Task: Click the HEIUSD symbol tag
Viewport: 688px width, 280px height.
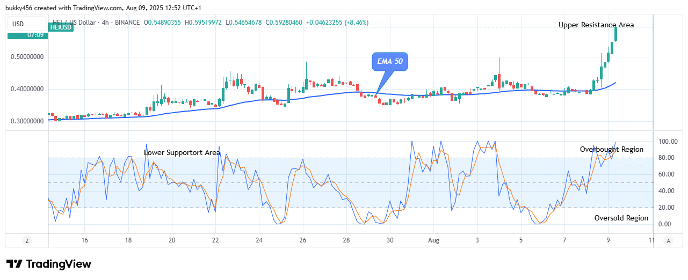Action: click(61, 28)
